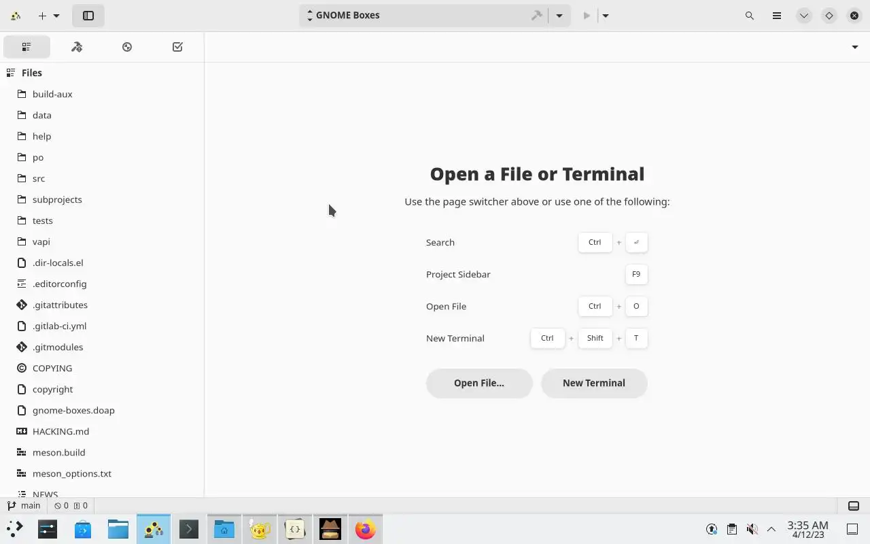This screenshot has height=544, width=870.
Task: Click the updates tray icon
Action: (712, 529)
